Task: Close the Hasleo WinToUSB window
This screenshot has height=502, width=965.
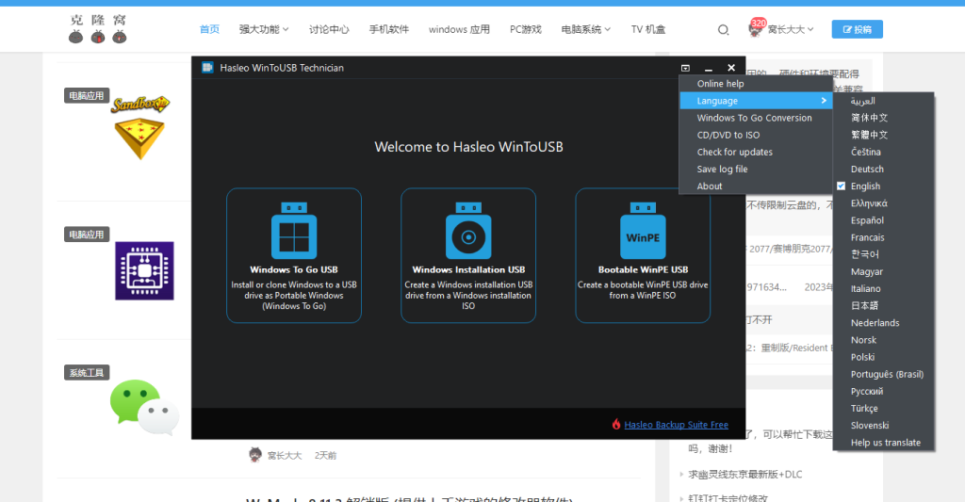Action: tap(731, 68)
